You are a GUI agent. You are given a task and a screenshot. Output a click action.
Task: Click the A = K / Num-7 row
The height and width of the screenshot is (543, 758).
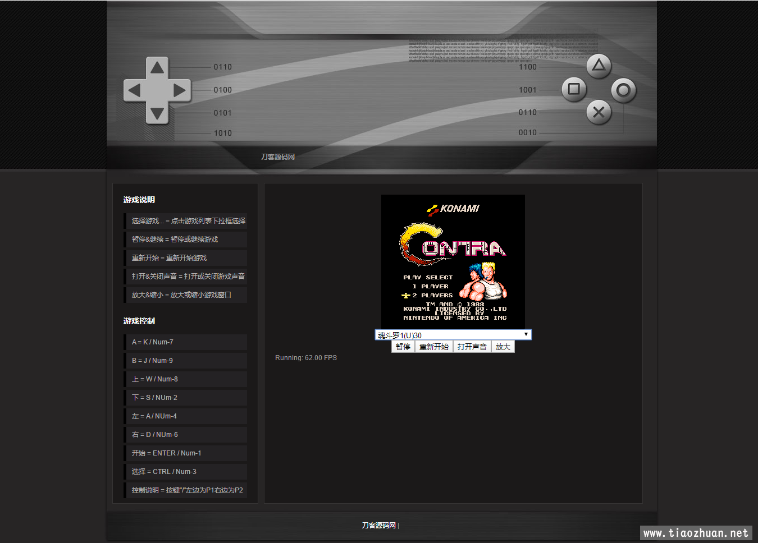[x=185, y=342]
